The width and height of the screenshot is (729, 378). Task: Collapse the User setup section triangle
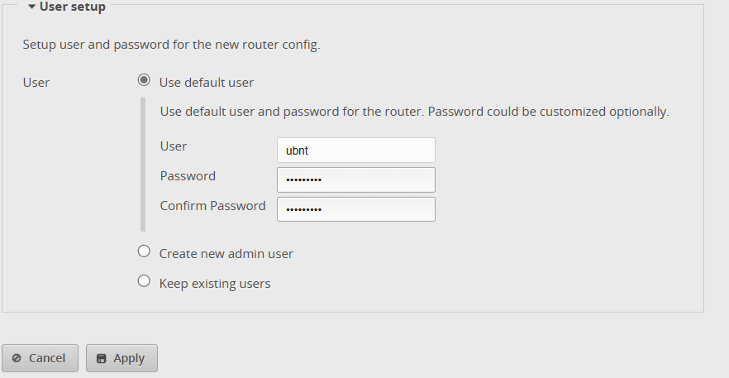pyautogui.click(x=31, y=7)
